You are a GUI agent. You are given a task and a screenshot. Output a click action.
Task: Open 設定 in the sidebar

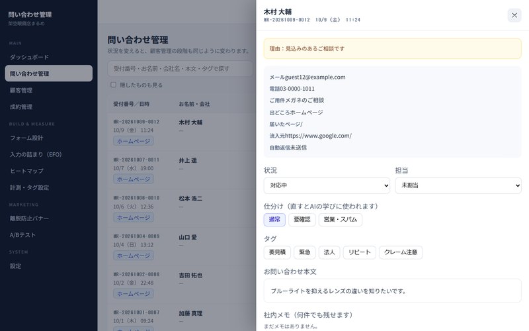point(48,266)
